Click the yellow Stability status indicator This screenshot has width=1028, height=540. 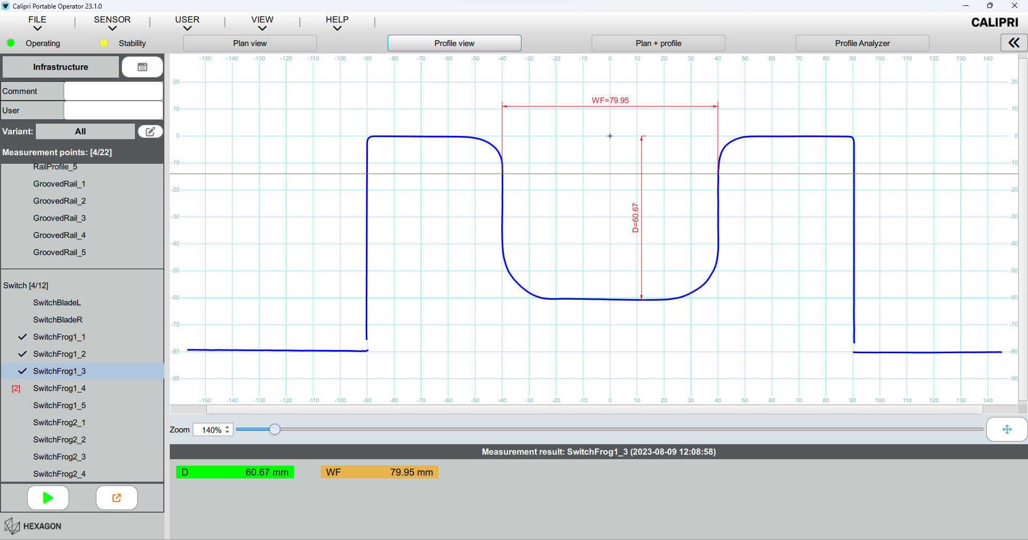[x=104, y=43]
